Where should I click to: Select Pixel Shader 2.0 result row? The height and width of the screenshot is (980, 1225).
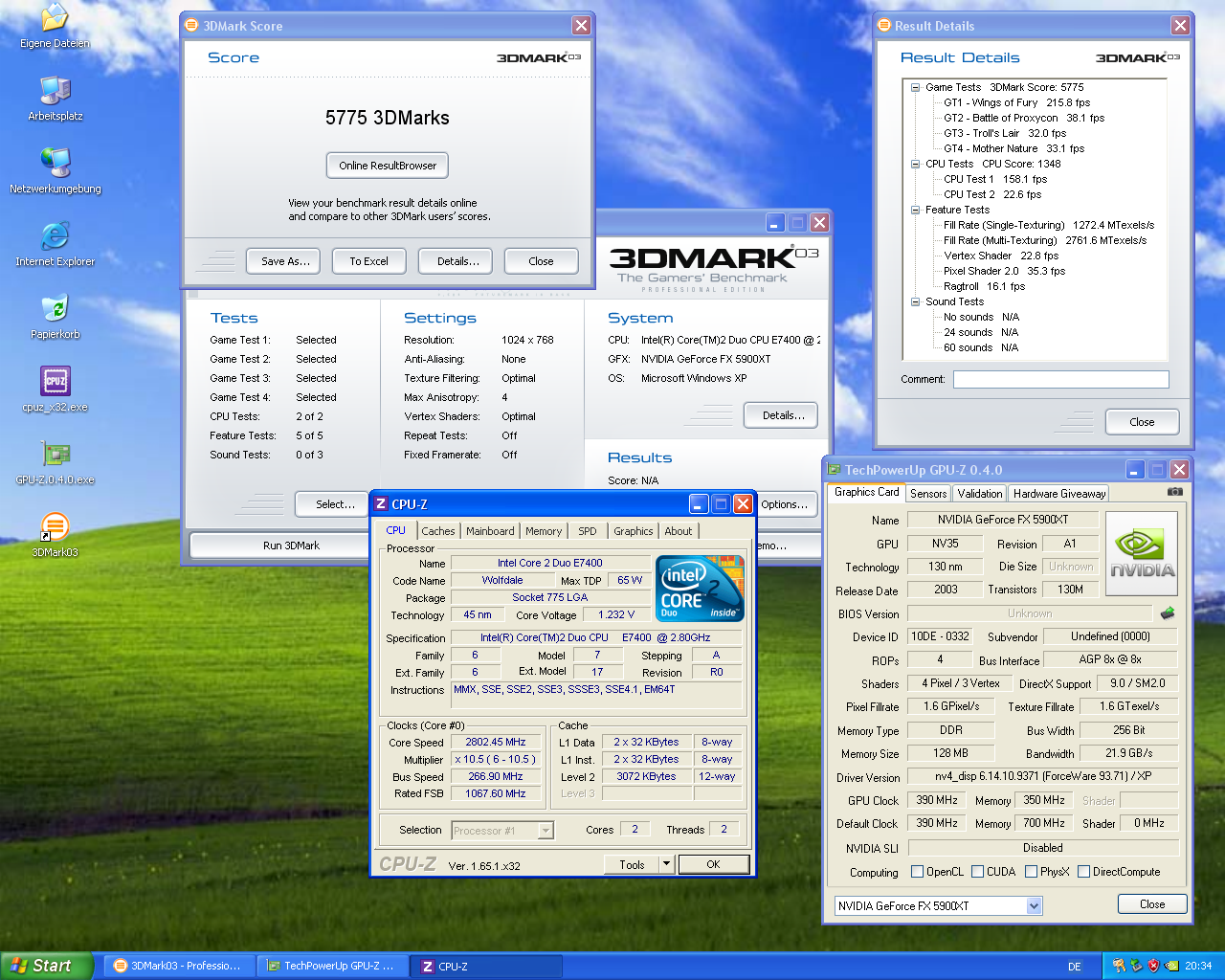1004,271
